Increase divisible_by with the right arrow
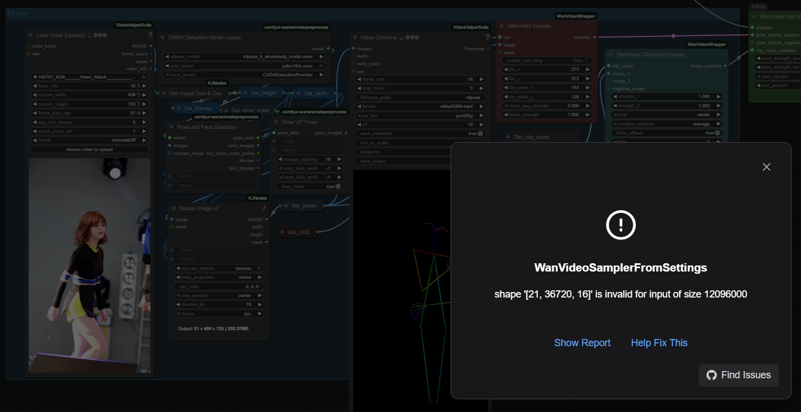The height and width of the screenshot is (412, 801). (260, 304)
